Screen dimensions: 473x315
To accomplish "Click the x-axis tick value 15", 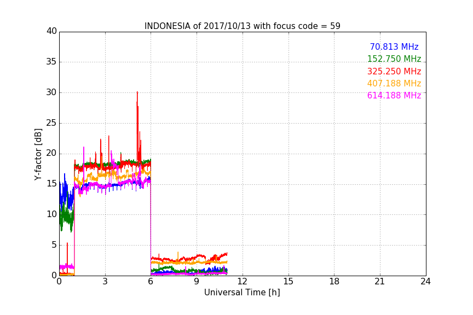I will [289, 282].
